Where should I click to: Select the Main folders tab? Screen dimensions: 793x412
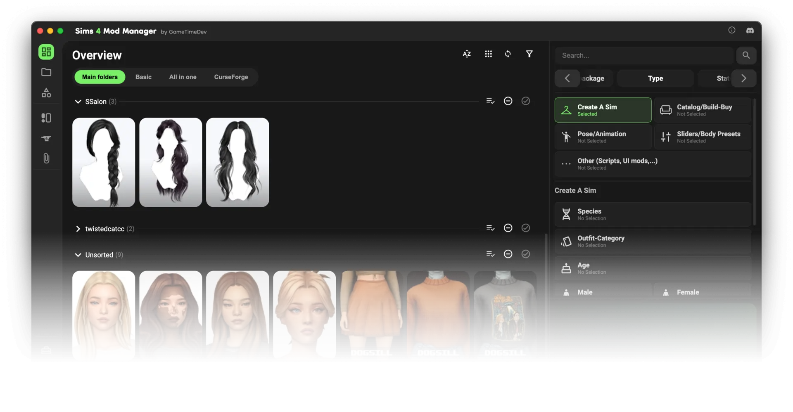[x=100, y=77]
